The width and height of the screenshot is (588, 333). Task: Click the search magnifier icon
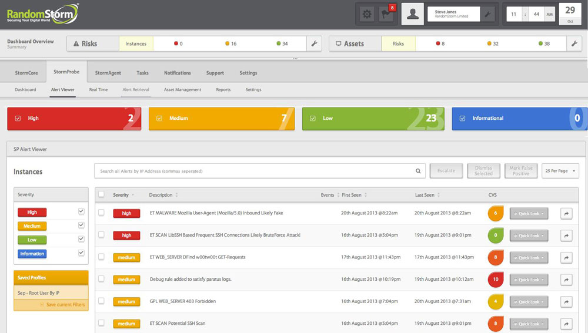tap(418, 171)
